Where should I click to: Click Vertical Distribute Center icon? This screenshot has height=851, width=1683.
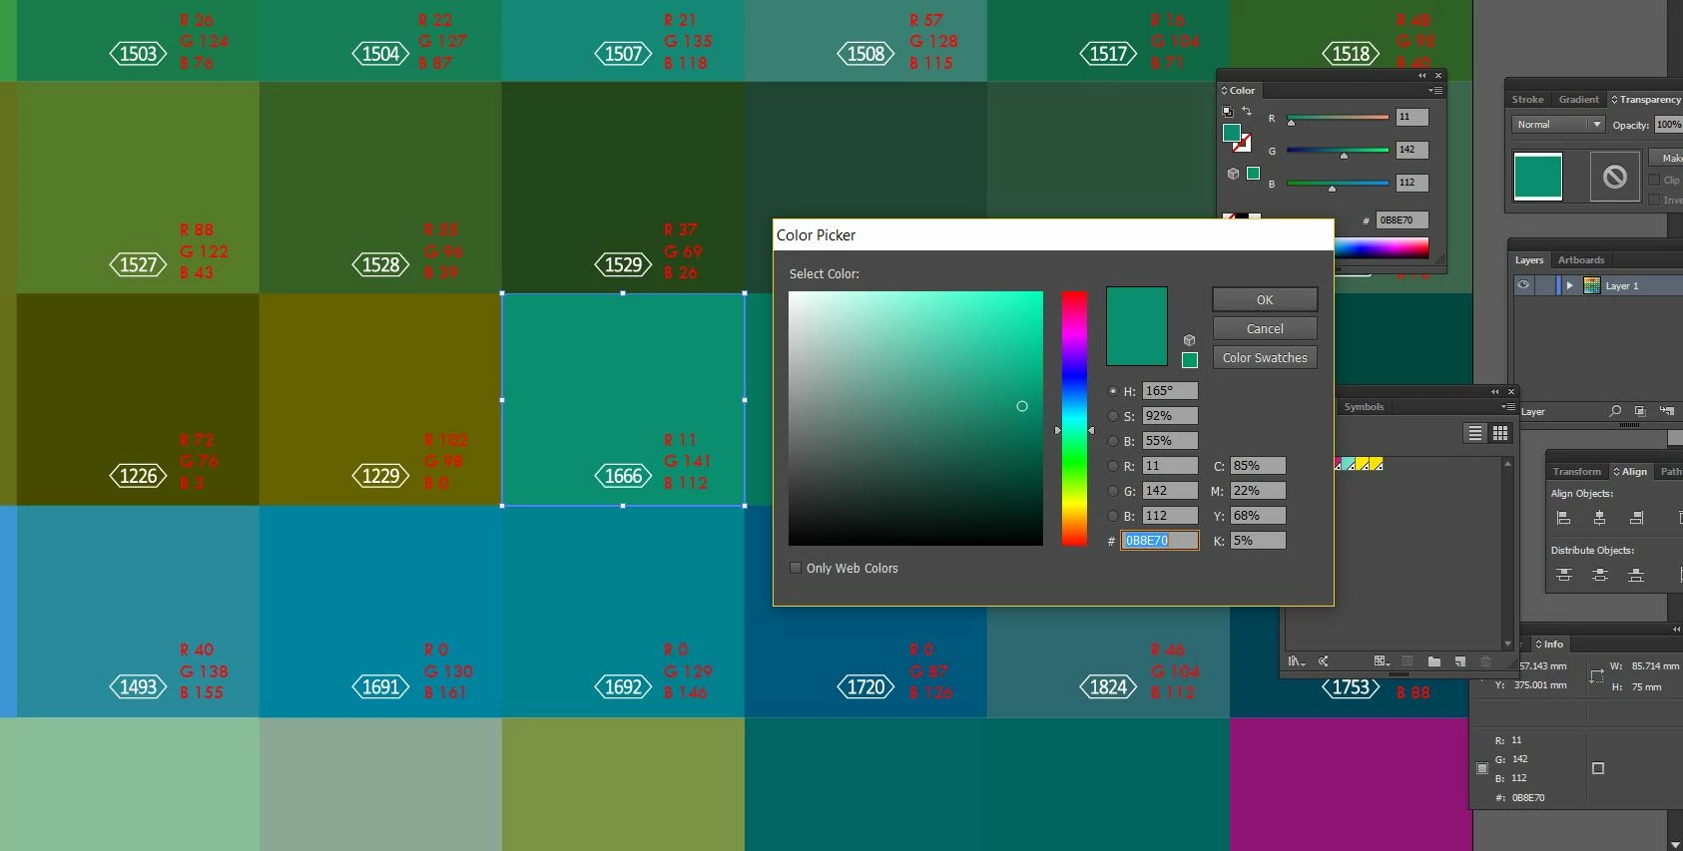point(1600,575)
